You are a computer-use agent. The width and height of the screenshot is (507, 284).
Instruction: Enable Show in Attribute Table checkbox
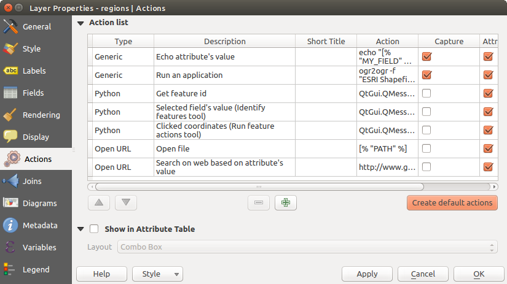coord(94,229)
